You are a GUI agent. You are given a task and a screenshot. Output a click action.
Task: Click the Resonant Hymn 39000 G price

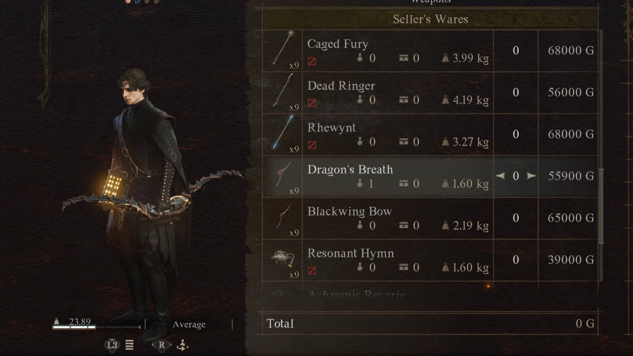(x=571, y=260)
